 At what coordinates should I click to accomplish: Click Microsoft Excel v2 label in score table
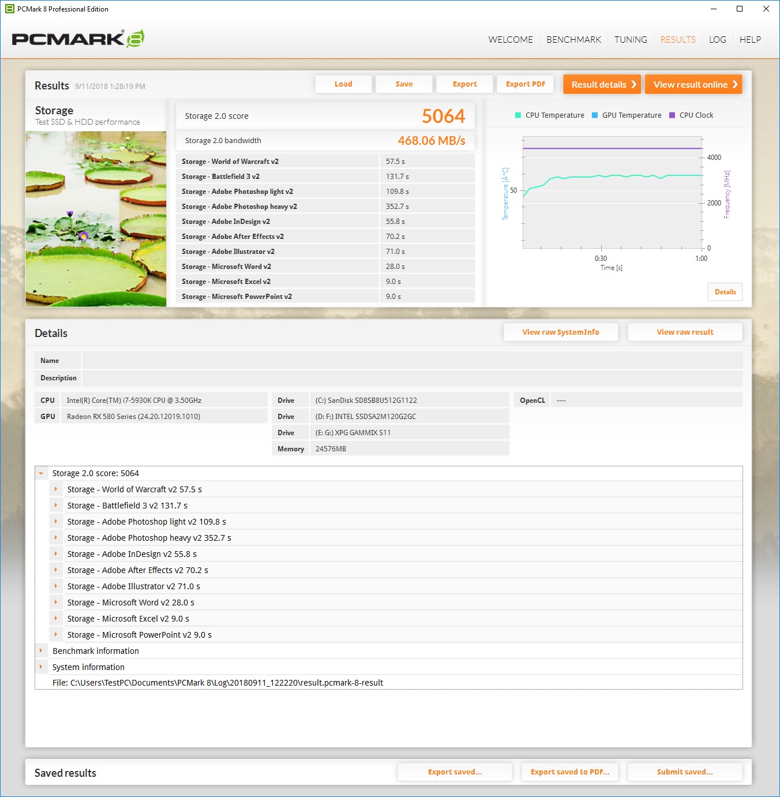click(x=226, y=282)
